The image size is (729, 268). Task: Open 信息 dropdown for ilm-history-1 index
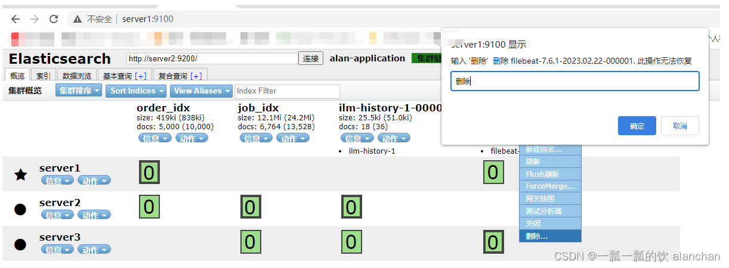[x=357, y=138]
